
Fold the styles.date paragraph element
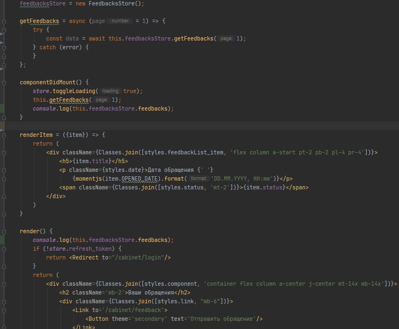4,170
